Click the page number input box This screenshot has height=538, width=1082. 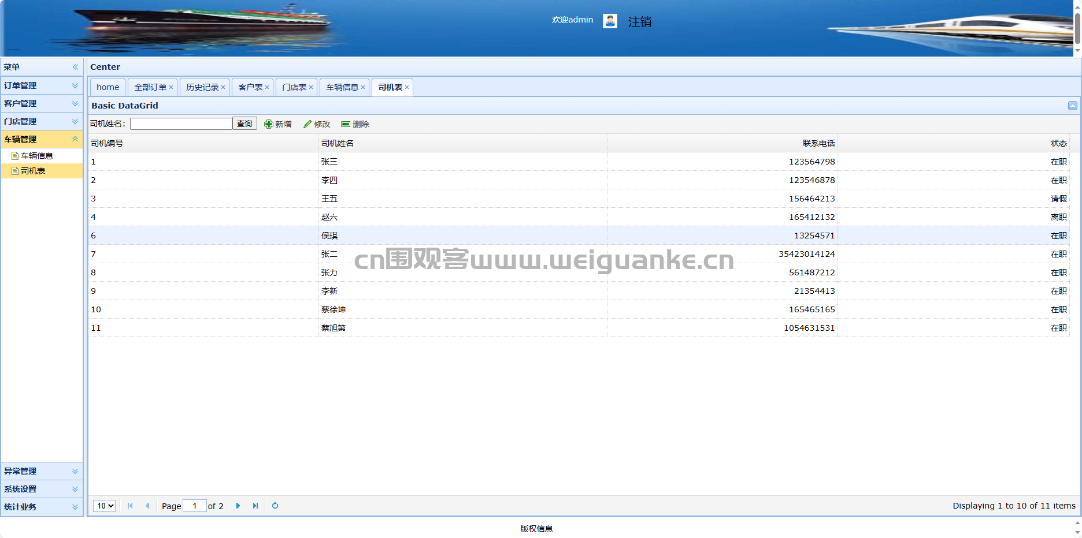click(195, 506)
